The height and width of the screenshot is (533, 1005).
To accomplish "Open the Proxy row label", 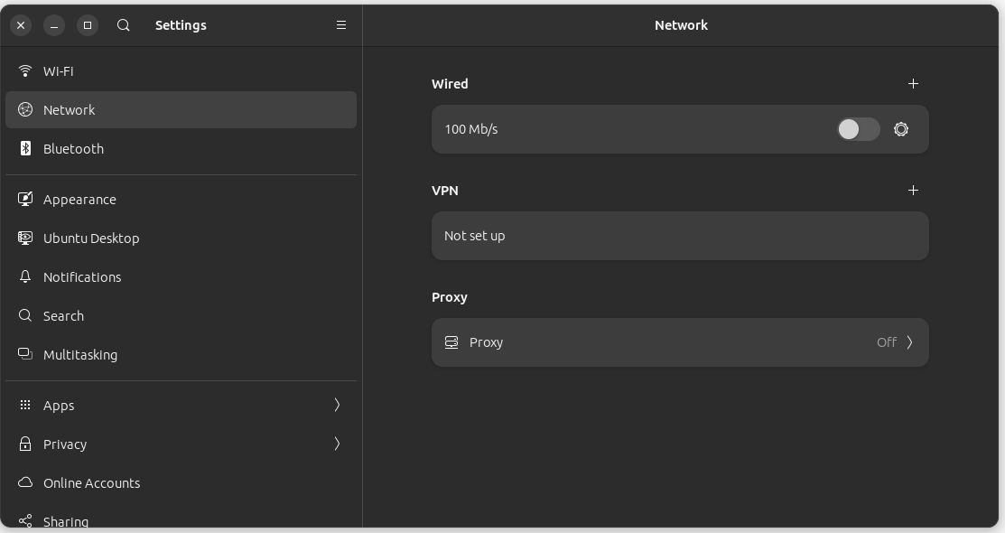I will 486,342.
